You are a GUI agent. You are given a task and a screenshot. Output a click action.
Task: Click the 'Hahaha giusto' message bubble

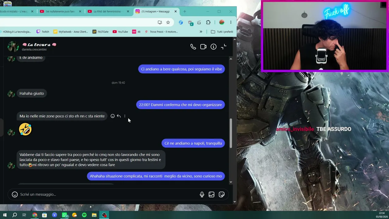32,93
